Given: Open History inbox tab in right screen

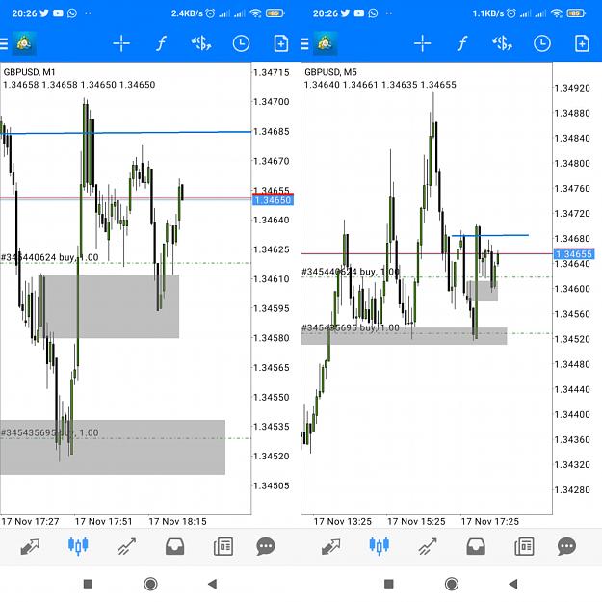Looking at the screenshot, I should click(476, 546).
